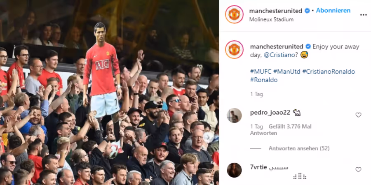Like the 7vrtie comment with heart
This screenshot has width=371, height=185.
click(359, 170)
